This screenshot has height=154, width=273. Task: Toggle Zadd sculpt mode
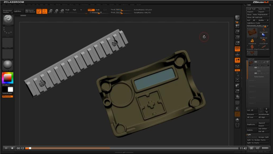click(90, 10)
